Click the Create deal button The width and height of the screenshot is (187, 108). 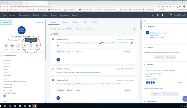tap(170, 57)
